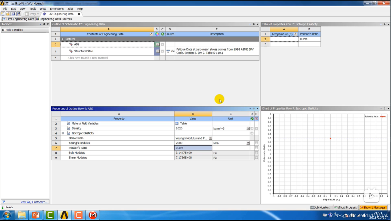Toggle Density column D checkbox
Screen dimensions: 391x221
click(x=252, y=128)
